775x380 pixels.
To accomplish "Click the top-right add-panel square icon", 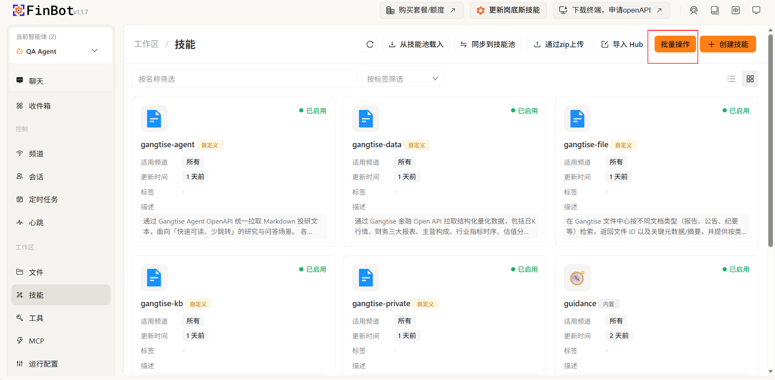I will [x=736, y=10].
